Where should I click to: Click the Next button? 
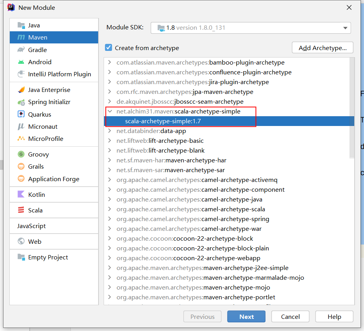[x=246, y=317]
